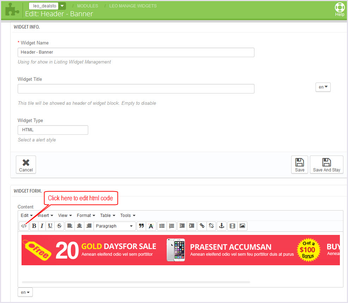Open the Insert menu in the editor
Viewport: 348px width, 303px height.
[46, 216]
